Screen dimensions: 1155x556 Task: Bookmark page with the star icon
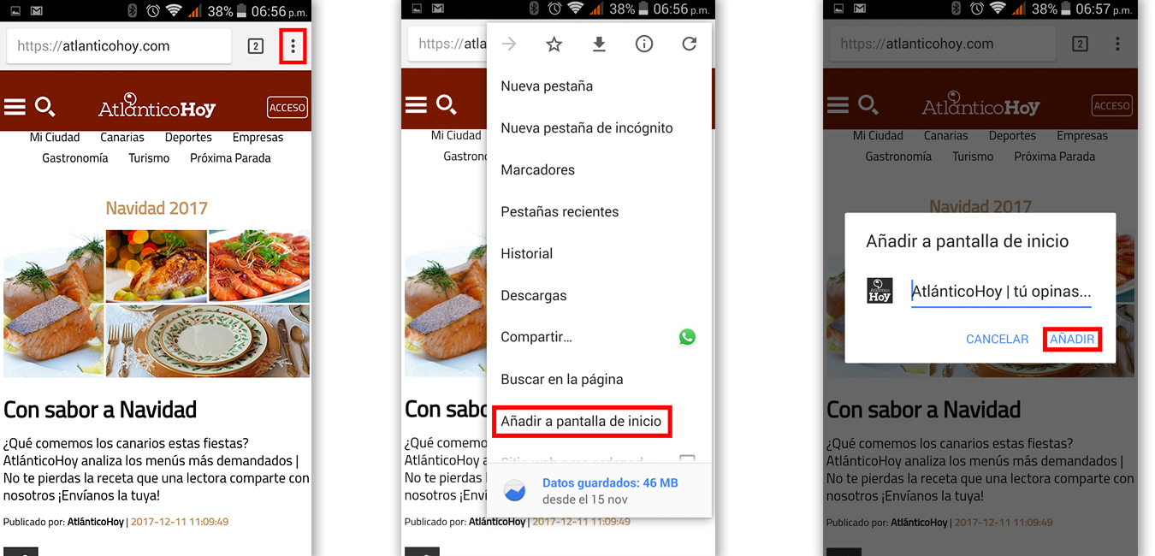[x=554, y=44]
